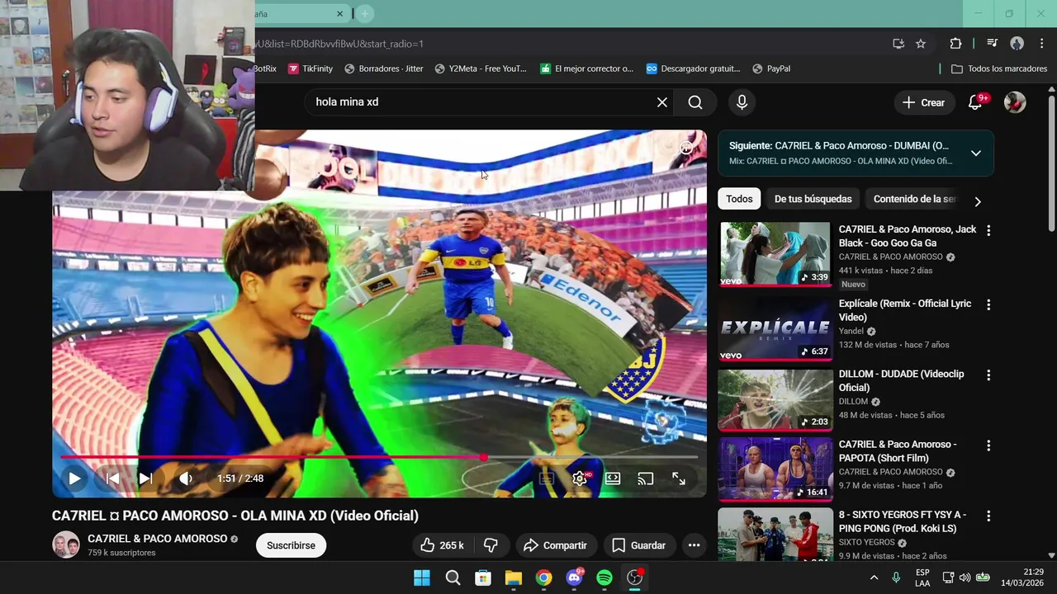Open video settings gear
The height and width of the screenshot is (594, 1057).
tap(580, 478)
